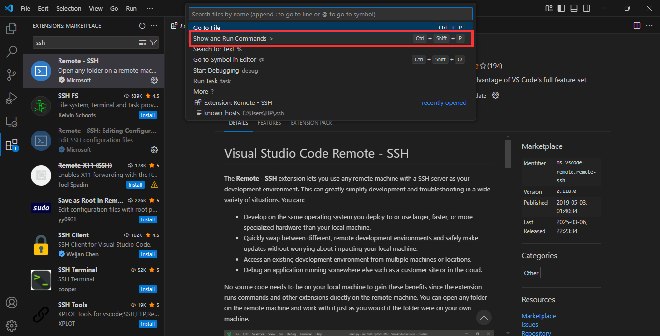Refresh the extensions list
660x336 pixels.
coord(142,26)
